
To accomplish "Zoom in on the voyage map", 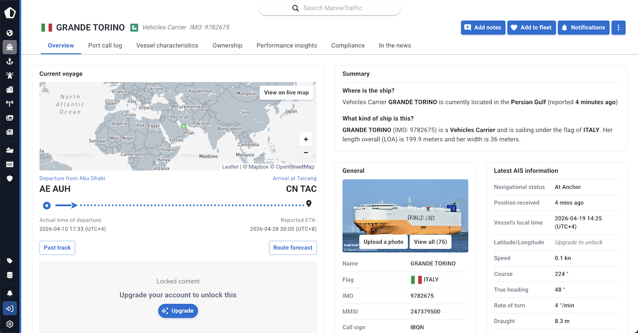I will (306, 140).
